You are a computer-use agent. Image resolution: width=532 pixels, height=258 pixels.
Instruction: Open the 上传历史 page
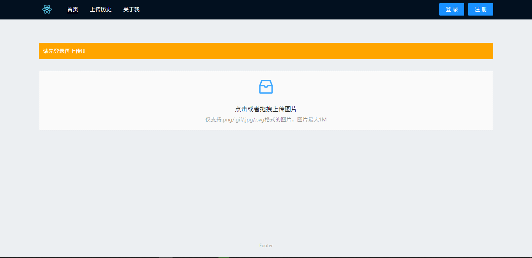point(100,9)
